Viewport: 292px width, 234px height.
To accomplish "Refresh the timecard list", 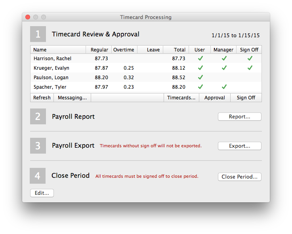I will pos(42,97).
